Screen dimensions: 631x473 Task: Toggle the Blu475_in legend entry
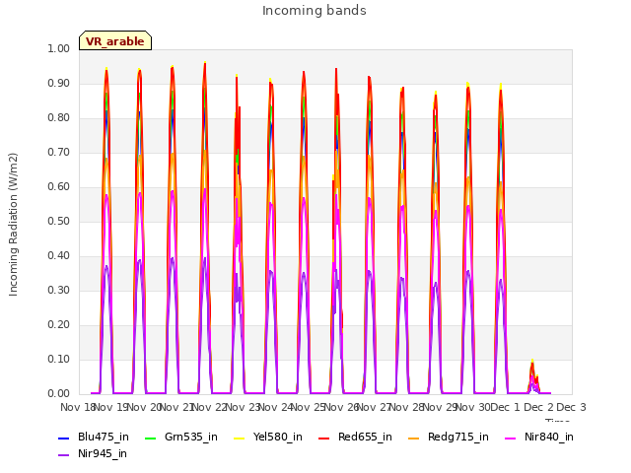(94, 437)
